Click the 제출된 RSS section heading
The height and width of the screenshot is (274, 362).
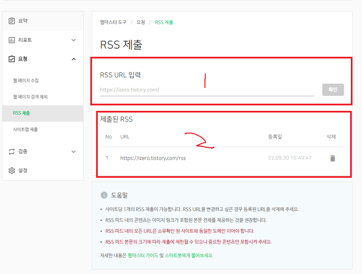(x=116, y=119)
